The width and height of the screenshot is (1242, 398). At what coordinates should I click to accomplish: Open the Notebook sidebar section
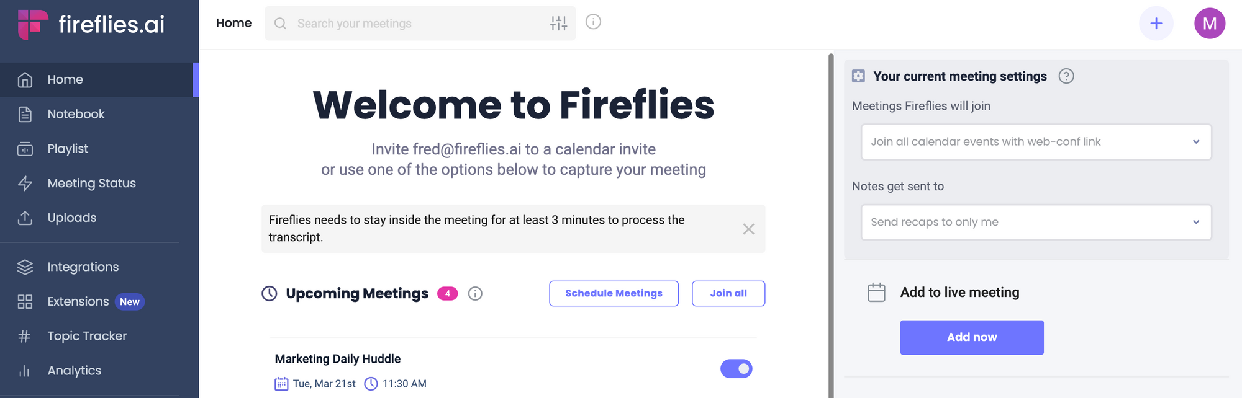click(x=76, y=114)
